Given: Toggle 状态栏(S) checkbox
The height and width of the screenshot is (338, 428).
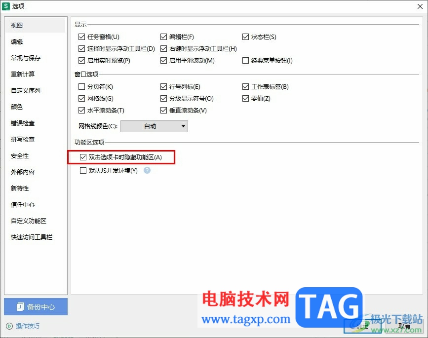Looking at the screenshot, I should coord(245,37).
